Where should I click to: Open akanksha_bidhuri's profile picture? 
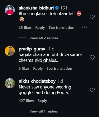[x=10, y=10]
